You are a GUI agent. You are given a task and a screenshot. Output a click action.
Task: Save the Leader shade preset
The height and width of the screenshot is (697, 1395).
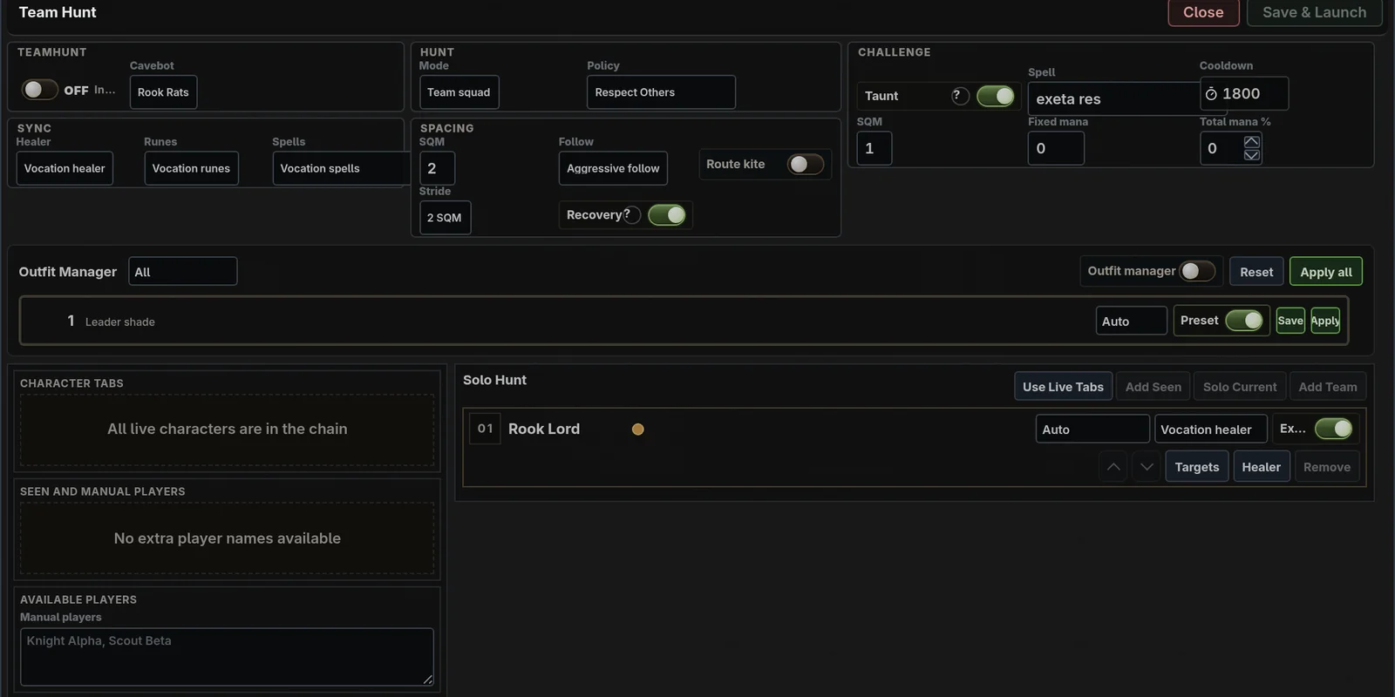click(1290, 321)
